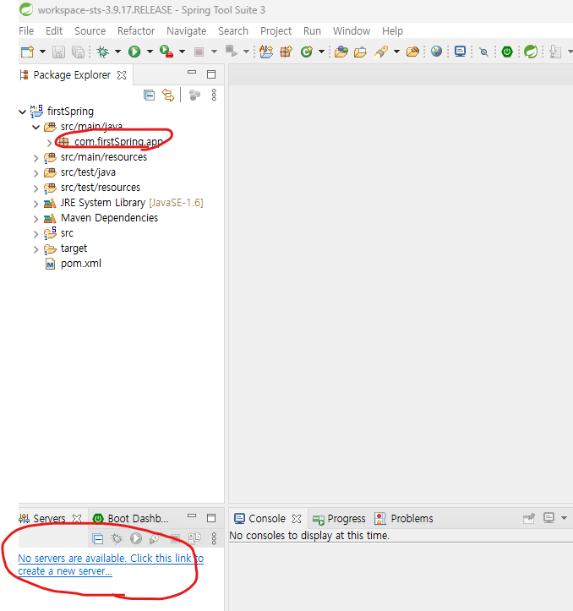The height and width of the screenshot is (611, 573).
Task: Open the Run menu
Action: pos(312,30)
